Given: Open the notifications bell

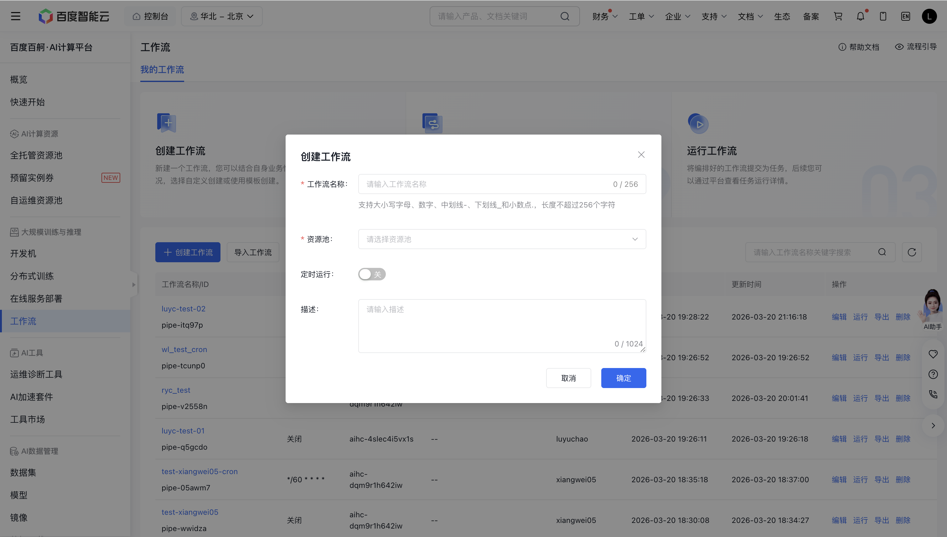Looking at the screenshot, I should [x=860, y=16].
